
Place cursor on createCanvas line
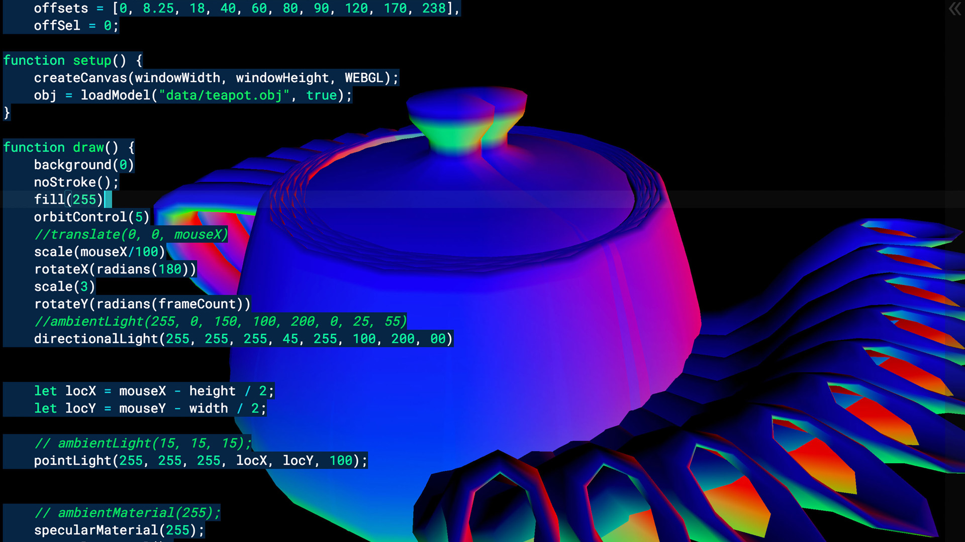pyautogui.click(x=216, y=78)
